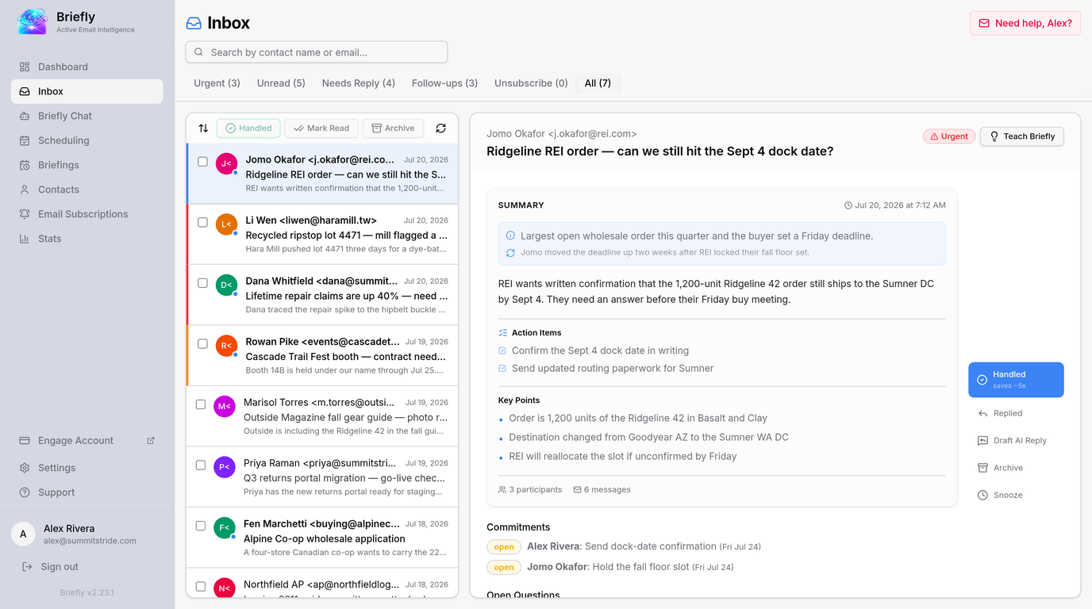Tick the checkbox for Li Wen email
The width and height of the screenshot is (1092, 609).
coord(202,222)
